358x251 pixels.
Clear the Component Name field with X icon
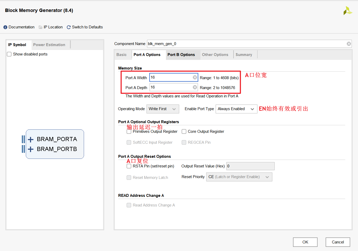(349, 44)
